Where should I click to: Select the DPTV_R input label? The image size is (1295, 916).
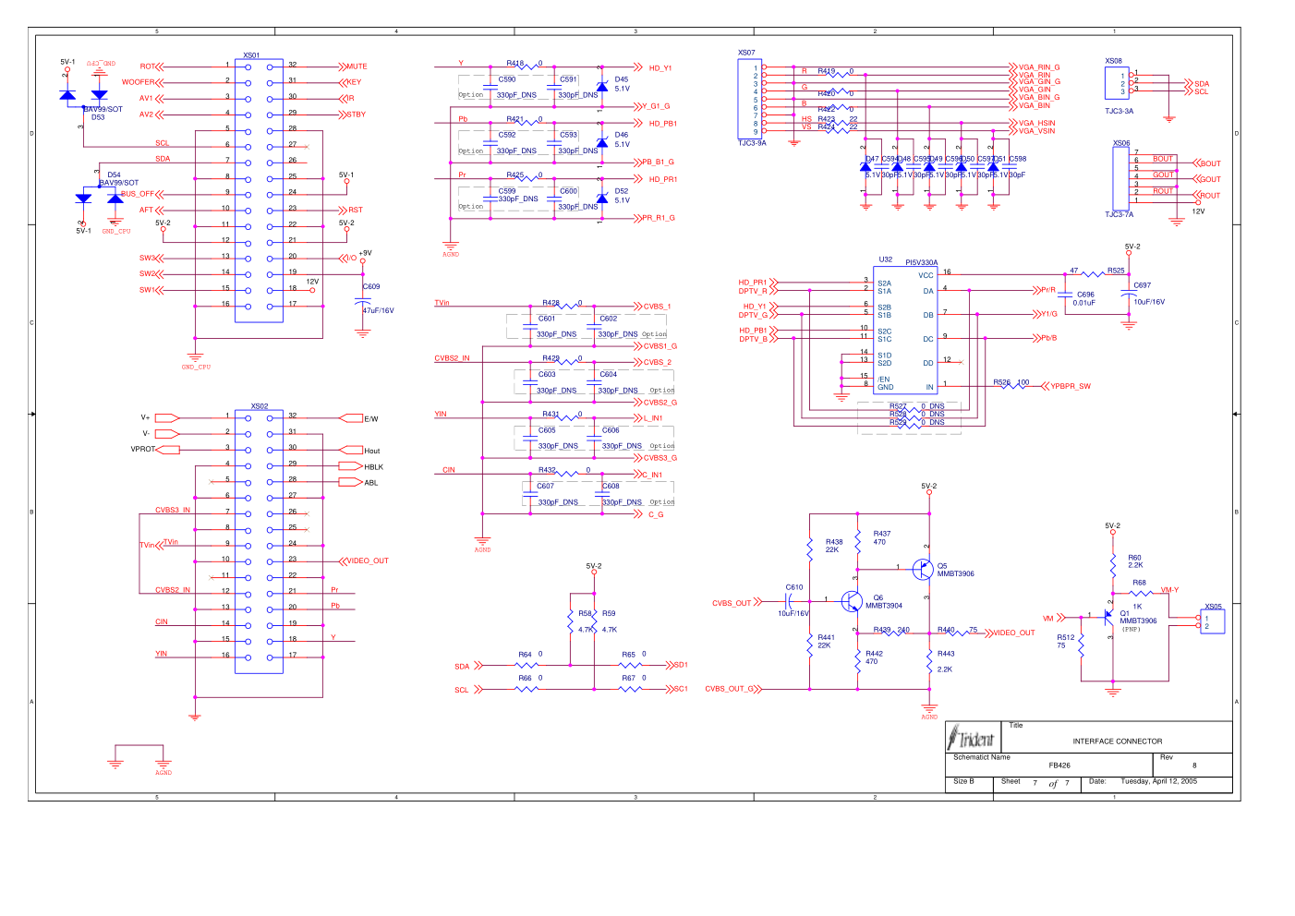click(x=753, y=291)
